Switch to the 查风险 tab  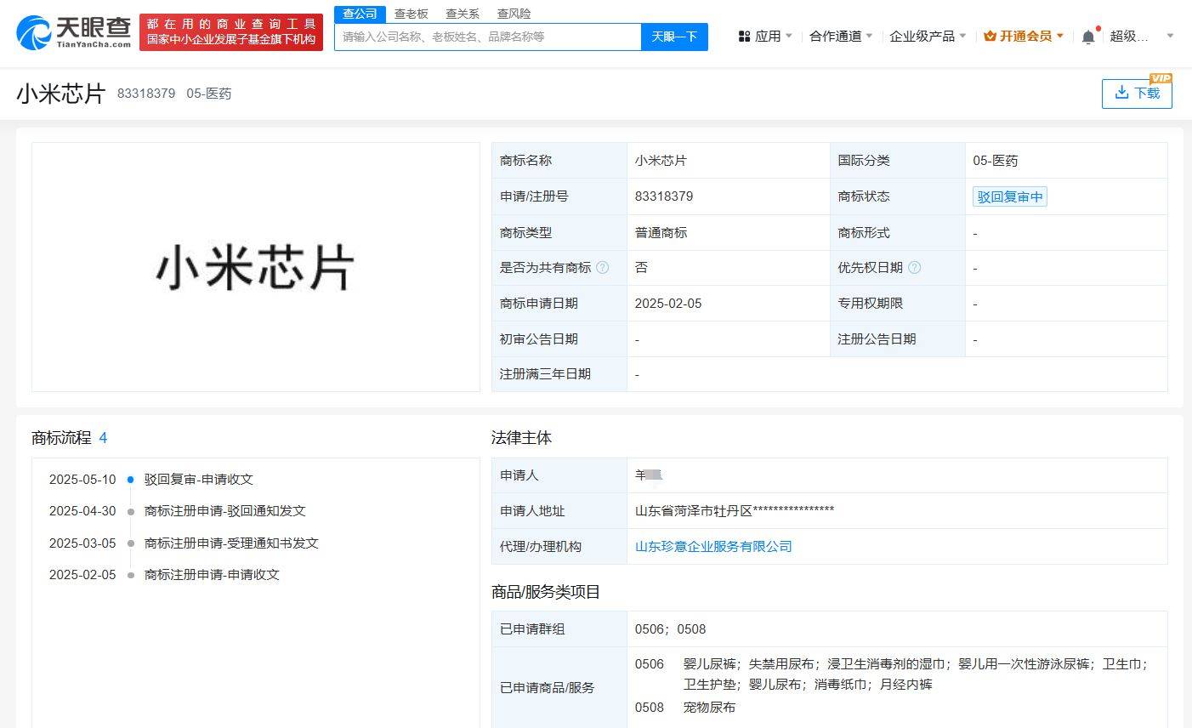(514, 14)
